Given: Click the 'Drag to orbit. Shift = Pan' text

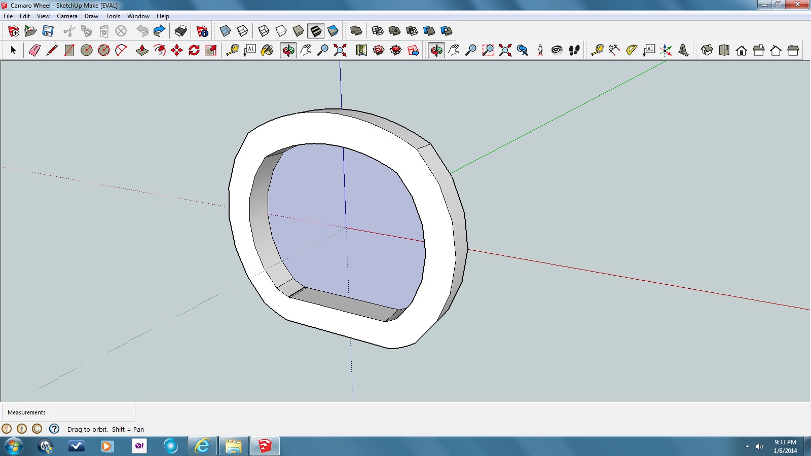Looking at the screenshot, I should (105, 429).
